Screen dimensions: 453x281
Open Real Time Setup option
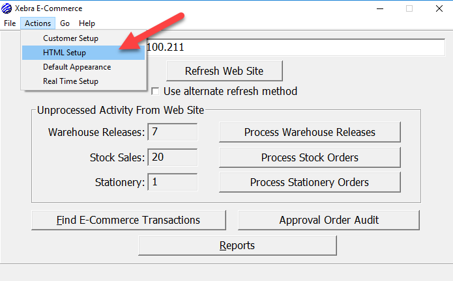coord(83,81)
